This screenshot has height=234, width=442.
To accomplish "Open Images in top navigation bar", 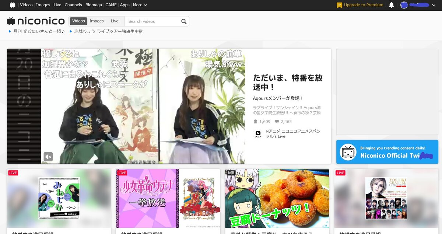I will pos(43,5).
